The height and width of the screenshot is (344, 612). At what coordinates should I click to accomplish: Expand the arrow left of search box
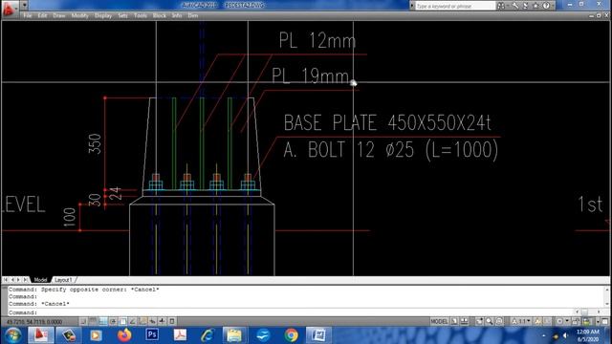click(412, 6)
